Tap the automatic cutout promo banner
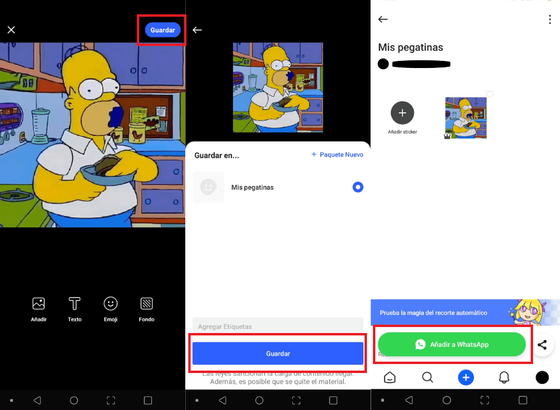Image resolution: width=560 pixels, height=410 pixels. (x=465, y=312)
